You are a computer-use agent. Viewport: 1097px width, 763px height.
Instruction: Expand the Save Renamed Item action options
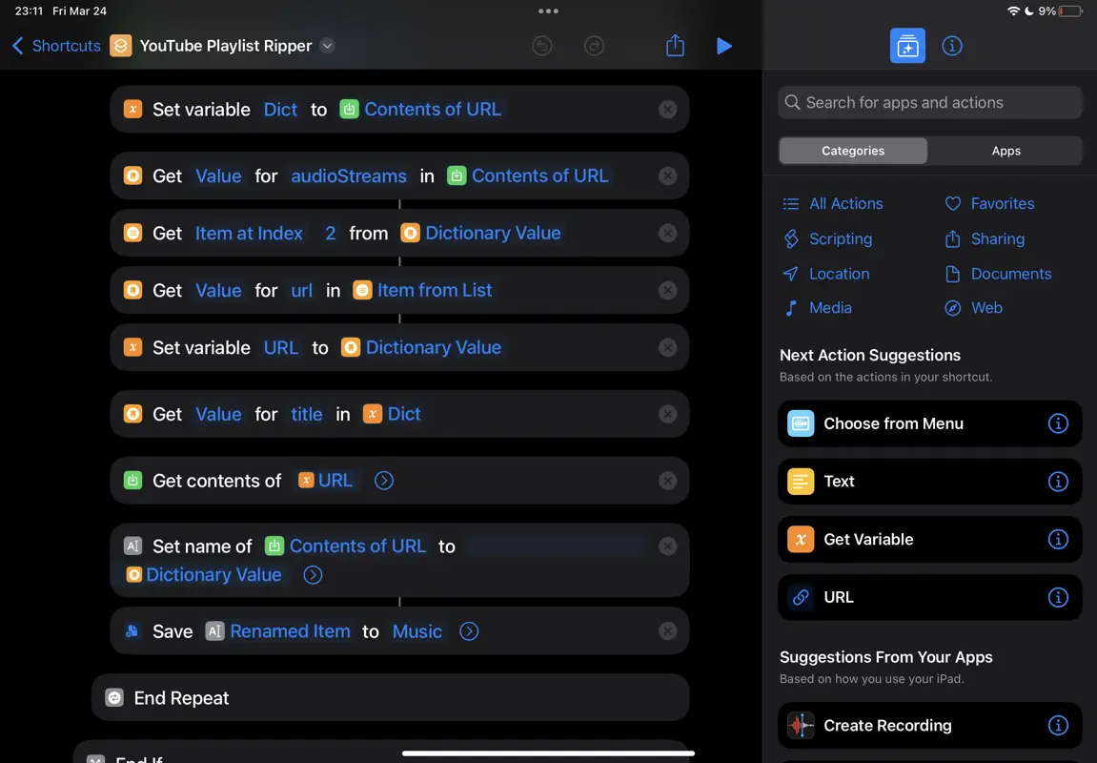(468, 630)
